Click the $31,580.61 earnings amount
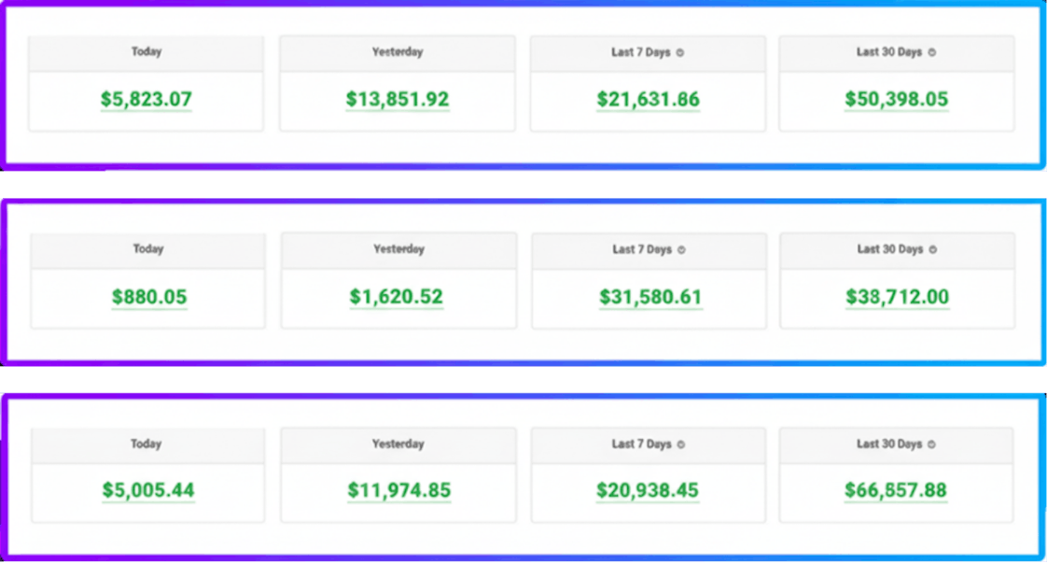Image resolution: width=1048 pixels, height=563 pixels. point(650,297)
